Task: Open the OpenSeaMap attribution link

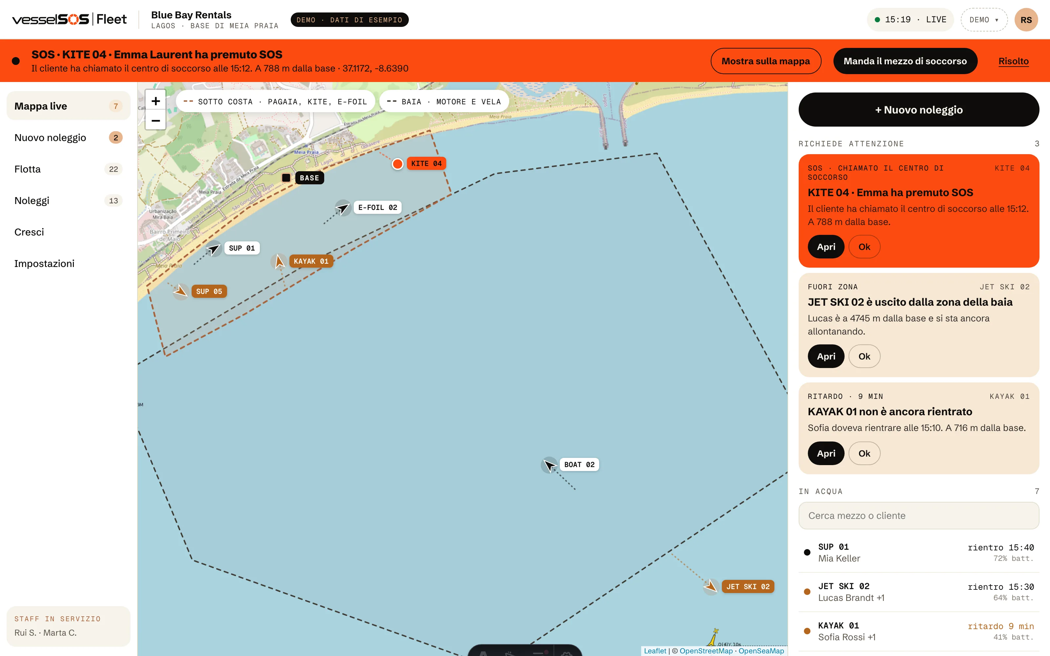Action: pyautogui.click(x=761, y=651)
